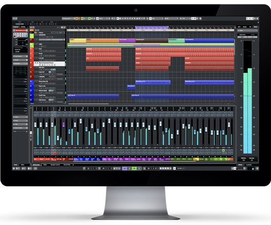Screen dimensions: 271x225
Task: Switch to the Visibility tab
Action: point(23,27)
